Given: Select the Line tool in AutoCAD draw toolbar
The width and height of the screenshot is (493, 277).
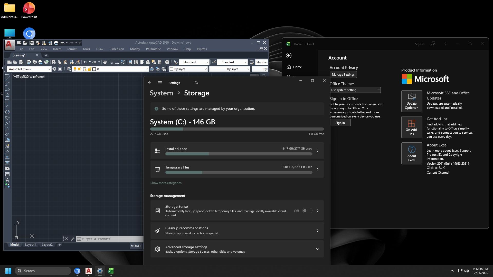Looking at the screenshot, I should (x=7, y=78).
